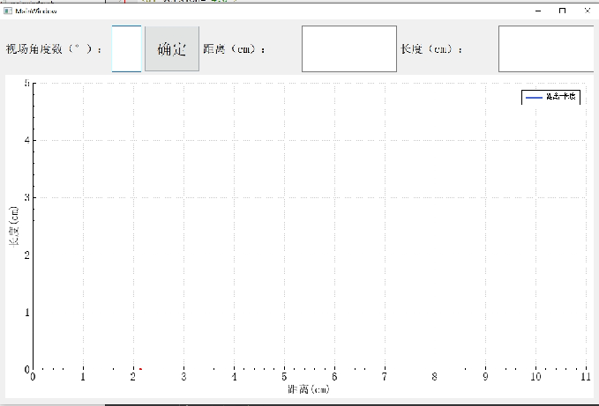The image size is (599, 406).
Task: Focus the 视场角度数 angle input field
Action: point(127,49)
